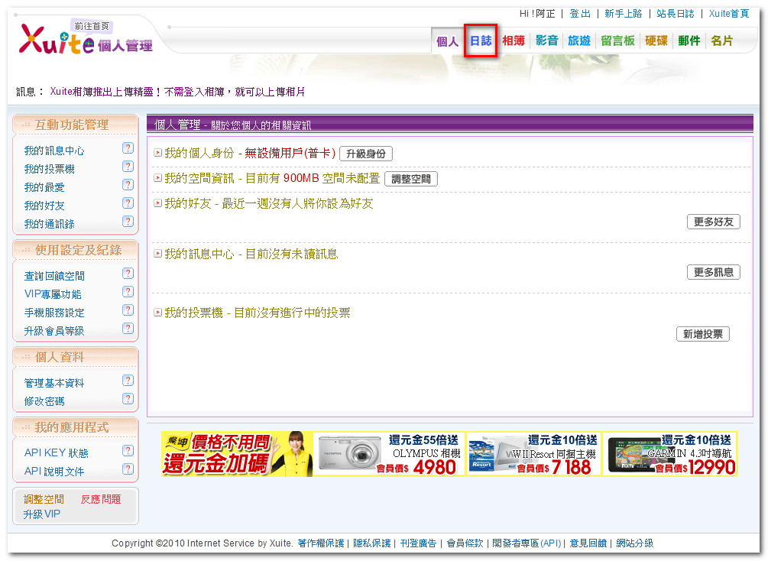
Task: Click the 升級身份 button
Action: pos(366,154)
